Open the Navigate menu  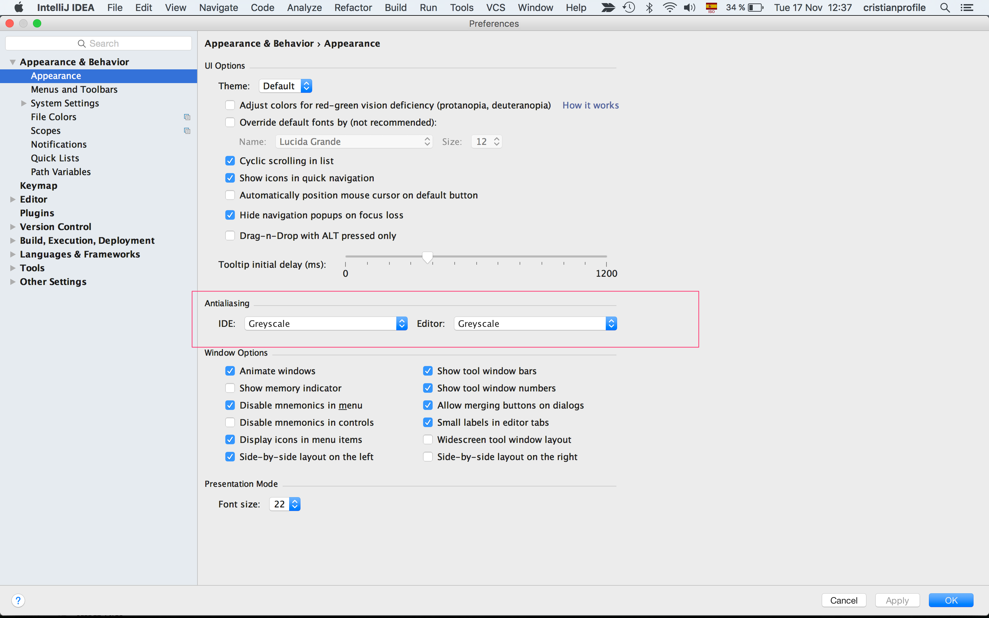[218, 7]
